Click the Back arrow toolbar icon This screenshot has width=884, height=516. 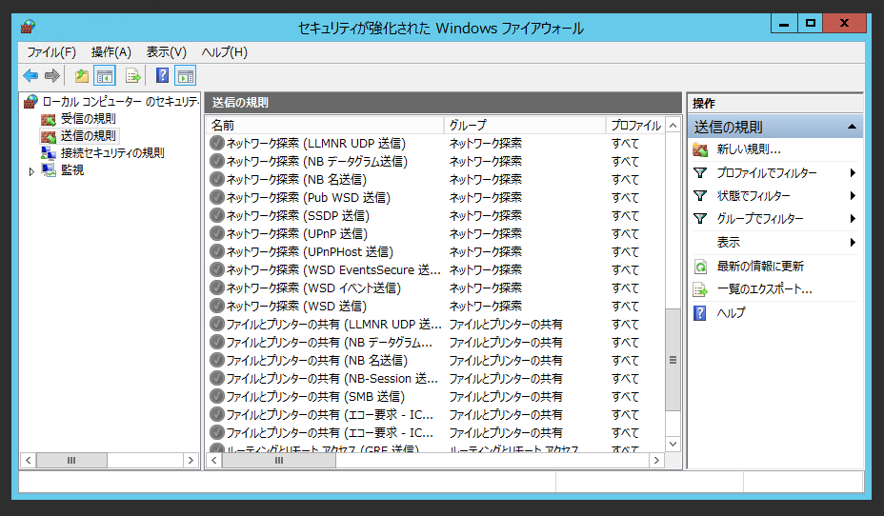[30, 75]
